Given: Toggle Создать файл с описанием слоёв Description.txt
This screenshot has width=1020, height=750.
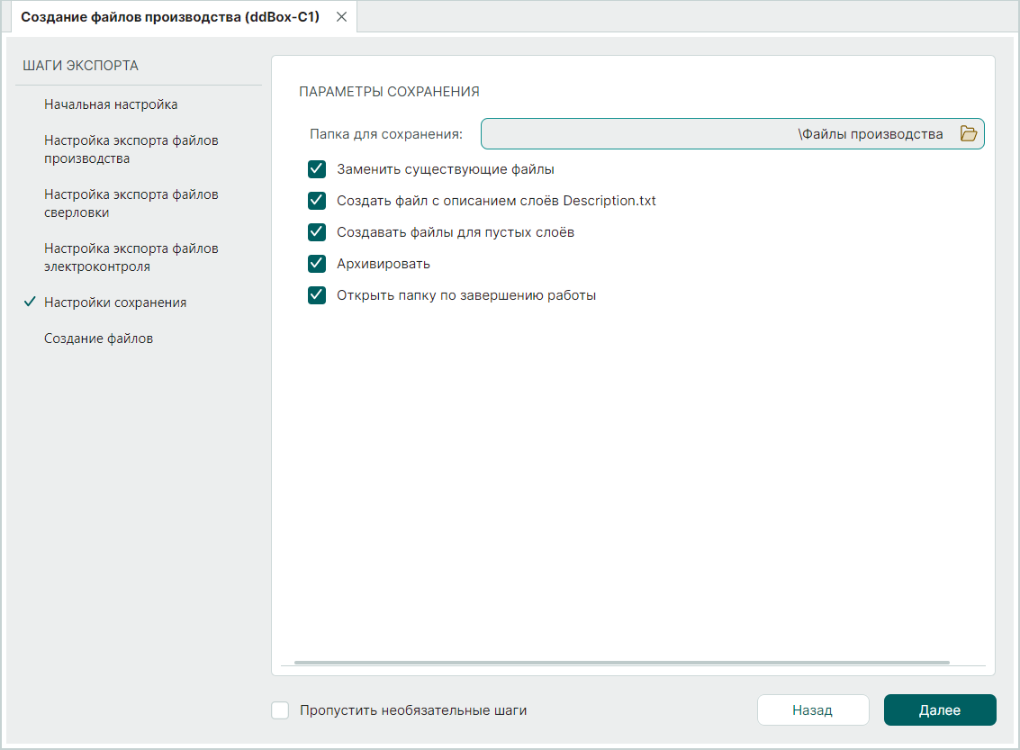Looking at the screenshot, I should (317, 201).
